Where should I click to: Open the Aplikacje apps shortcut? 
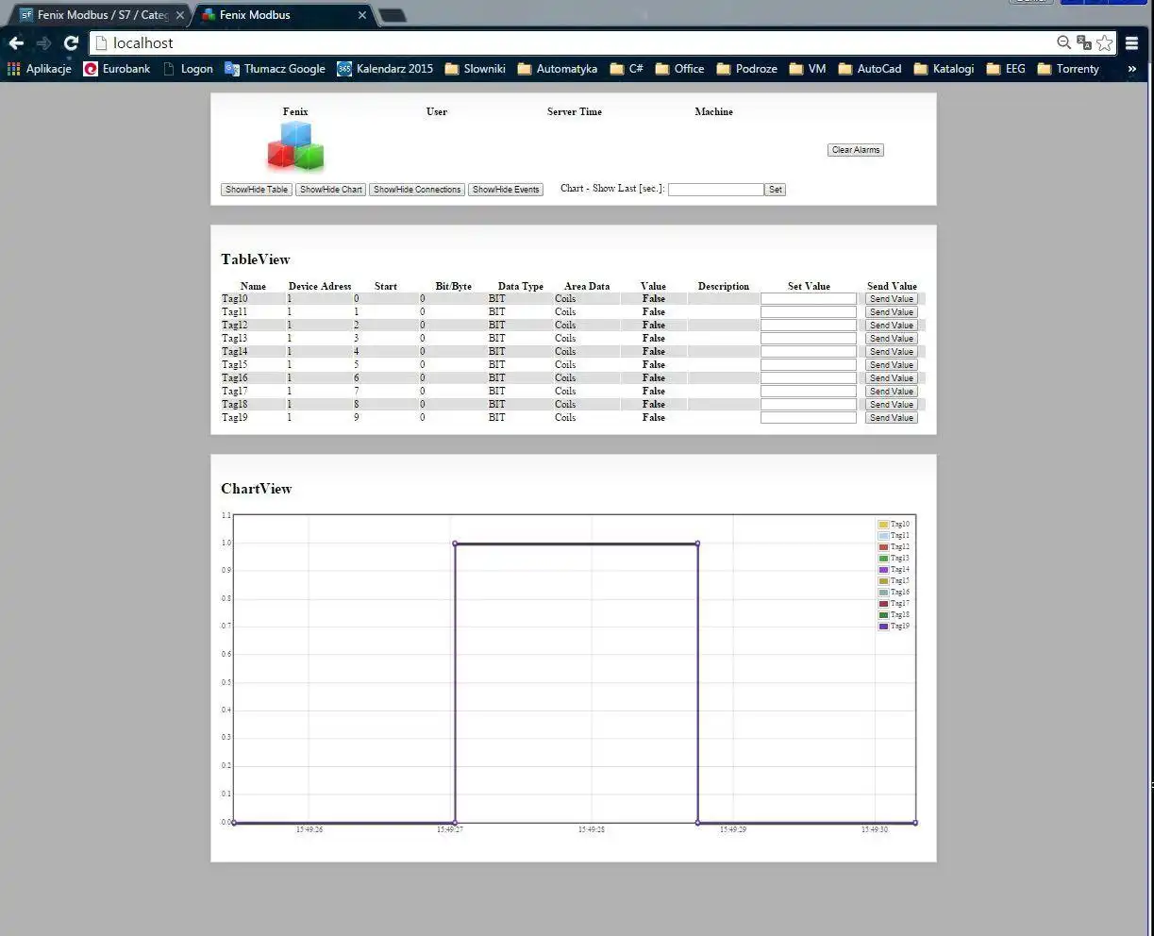click(40, 69)
